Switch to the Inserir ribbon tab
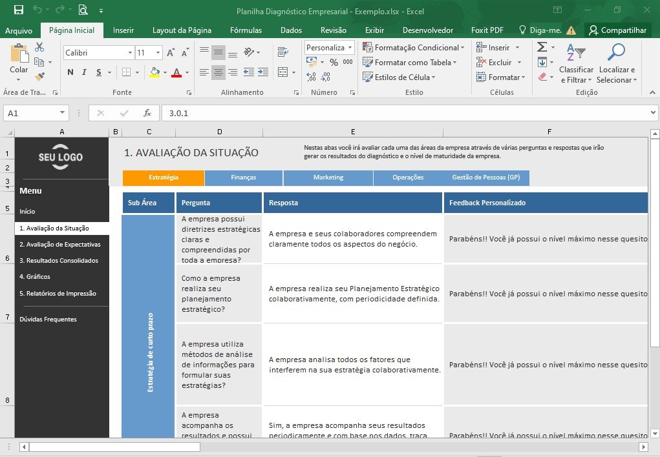Image resolution: width=660 pixels, height=457 pixels. click(123, 30)
